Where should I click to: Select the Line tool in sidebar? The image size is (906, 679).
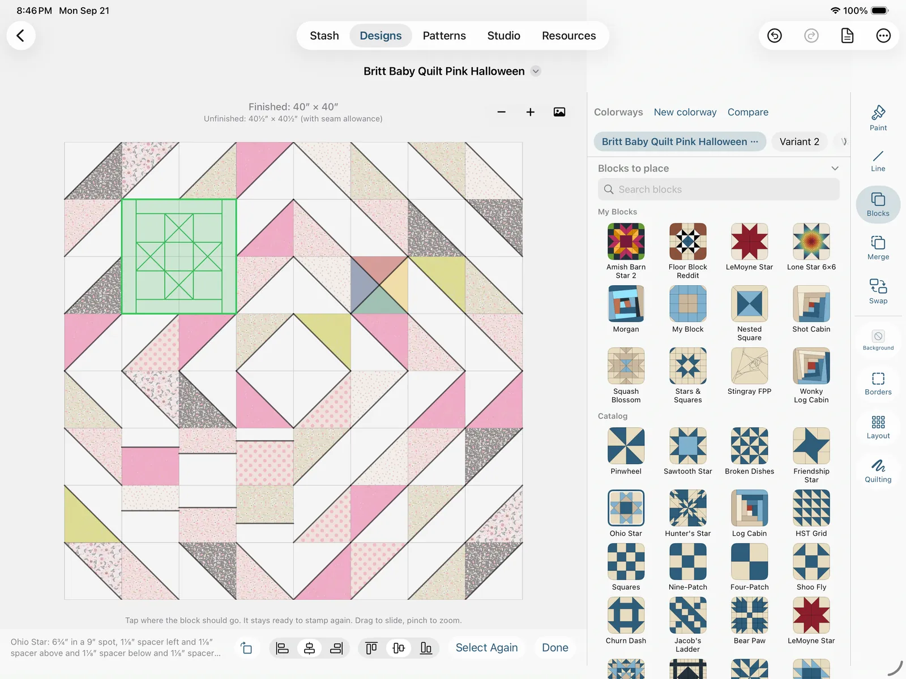click(x=878, y=161)
